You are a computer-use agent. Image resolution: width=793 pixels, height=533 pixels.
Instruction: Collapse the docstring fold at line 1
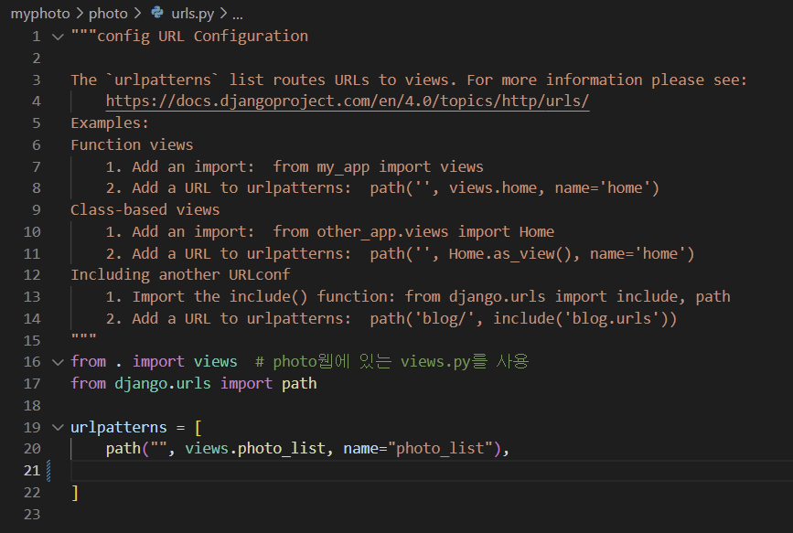coord(59,37)
